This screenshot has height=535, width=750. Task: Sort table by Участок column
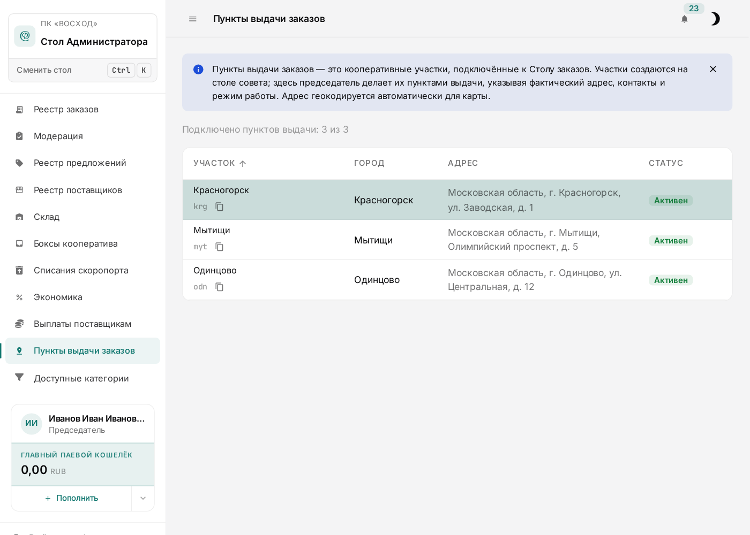coord(220,163)
